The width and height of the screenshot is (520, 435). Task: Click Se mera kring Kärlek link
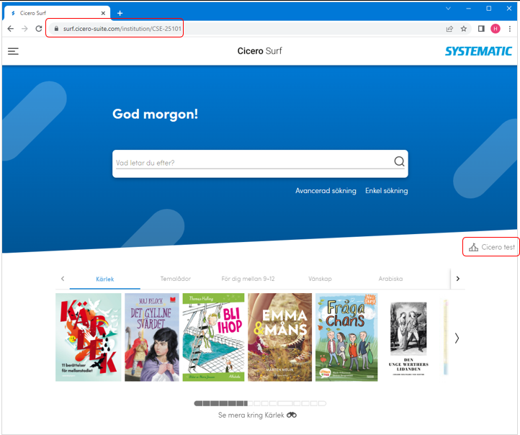pyautogui.click(x=257, y=415)
